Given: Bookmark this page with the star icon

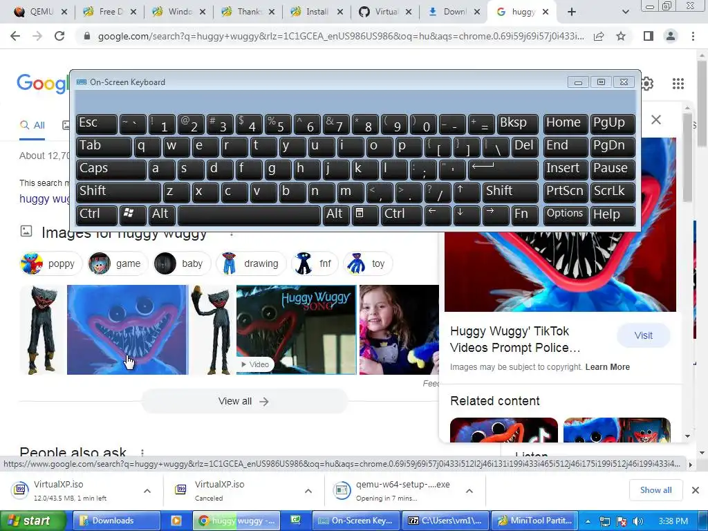Looking at the screenshot, I should (x=621, y=36).
